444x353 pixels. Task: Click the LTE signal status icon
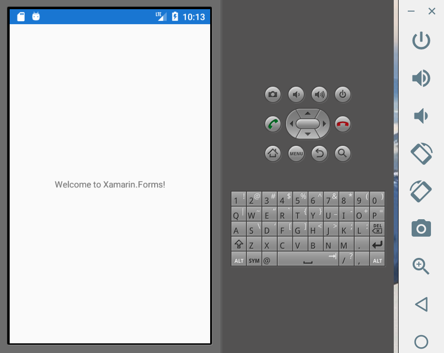coord(161,16)
